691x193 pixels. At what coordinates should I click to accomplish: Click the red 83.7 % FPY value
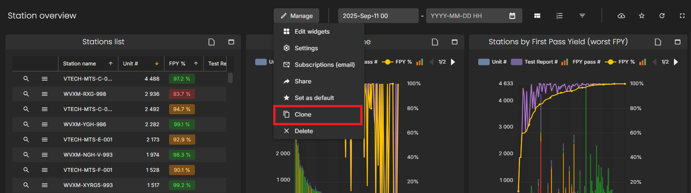point(182,94)
